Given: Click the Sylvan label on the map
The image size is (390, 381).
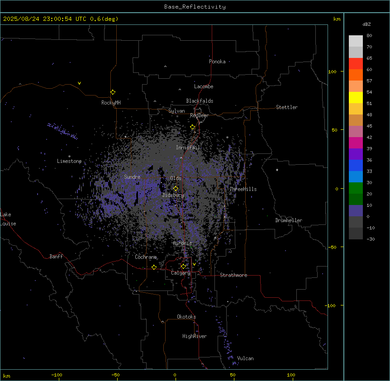Looking at the screenshot, I should tap(176, 111).
